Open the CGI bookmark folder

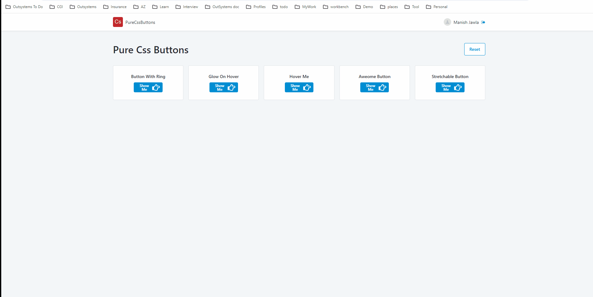pyautogui.click(x=56, y=7)
